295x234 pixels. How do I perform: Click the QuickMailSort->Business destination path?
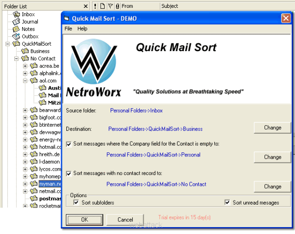pyautogui.click(x=155, y=129)
